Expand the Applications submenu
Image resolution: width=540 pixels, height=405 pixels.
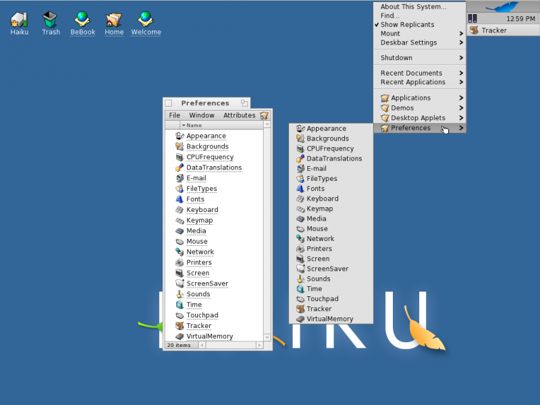click(x=419, y=98)
